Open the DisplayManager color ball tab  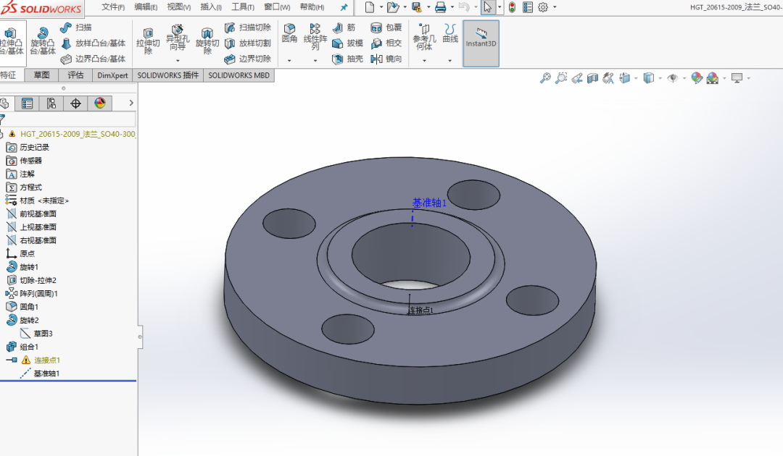pos(99,104)
